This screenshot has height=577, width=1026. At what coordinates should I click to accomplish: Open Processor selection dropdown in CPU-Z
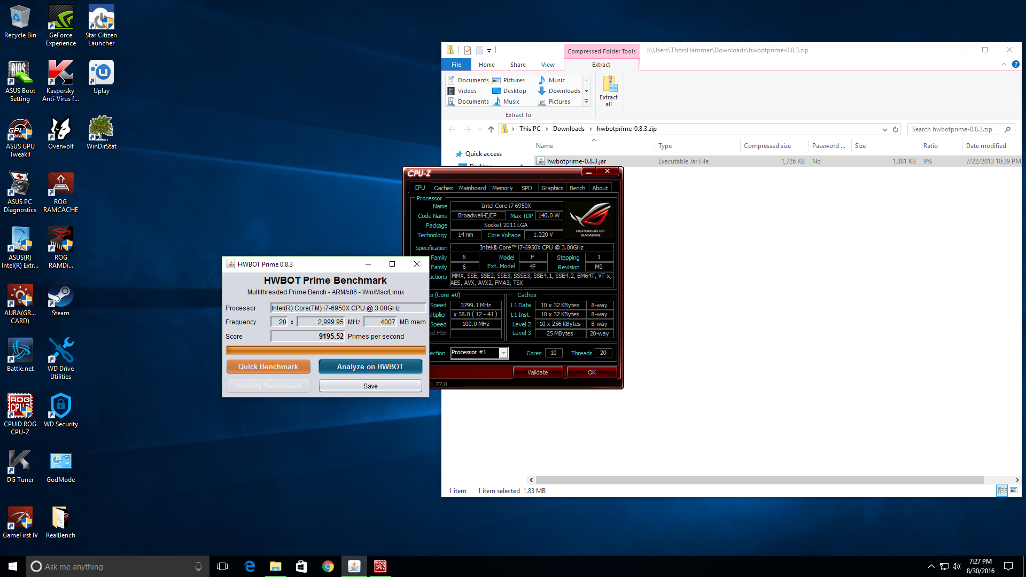click(x=503, y=353)
